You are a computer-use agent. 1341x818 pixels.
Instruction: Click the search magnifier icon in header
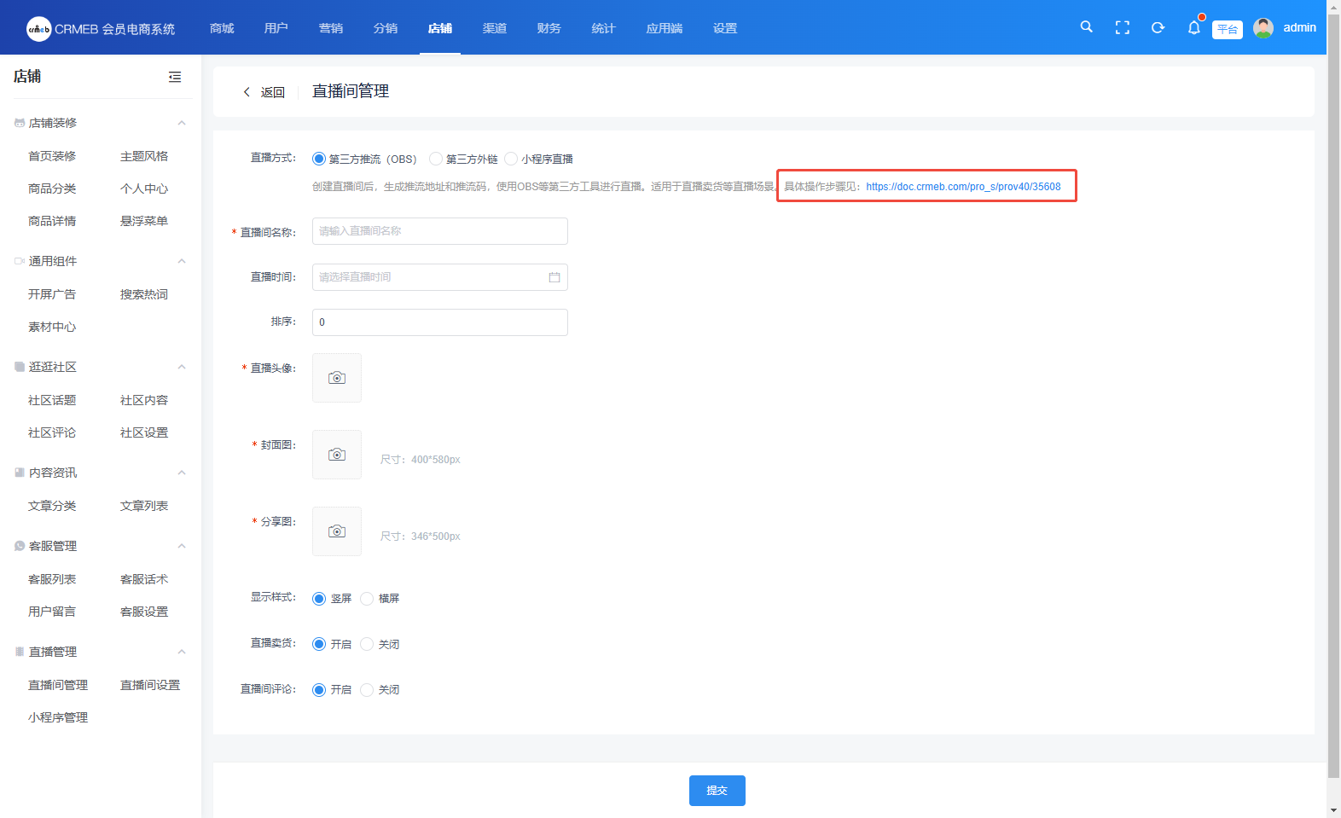click(1086, 27)
